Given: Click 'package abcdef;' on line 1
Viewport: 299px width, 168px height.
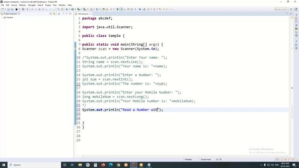Looking at the screenshot, I should pos(97,18).
